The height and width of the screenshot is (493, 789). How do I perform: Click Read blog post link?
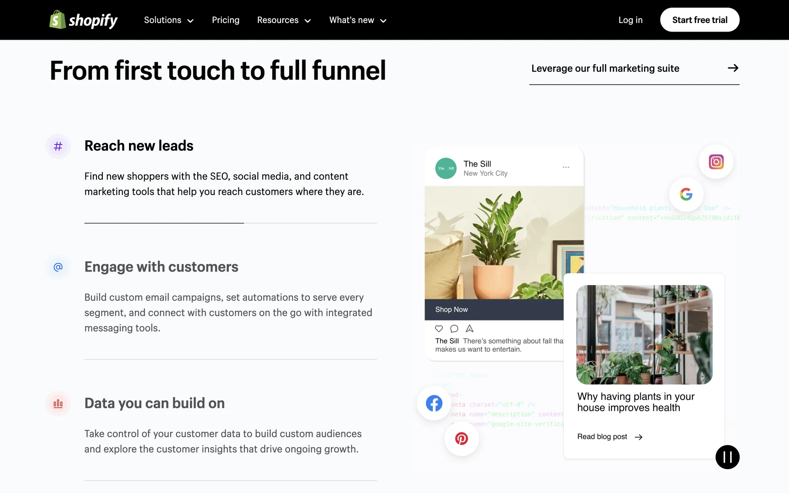pyautogui.click(x=609, y=437)
